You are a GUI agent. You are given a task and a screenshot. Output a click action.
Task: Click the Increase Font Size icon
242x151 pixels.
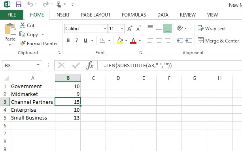(130, 29)
